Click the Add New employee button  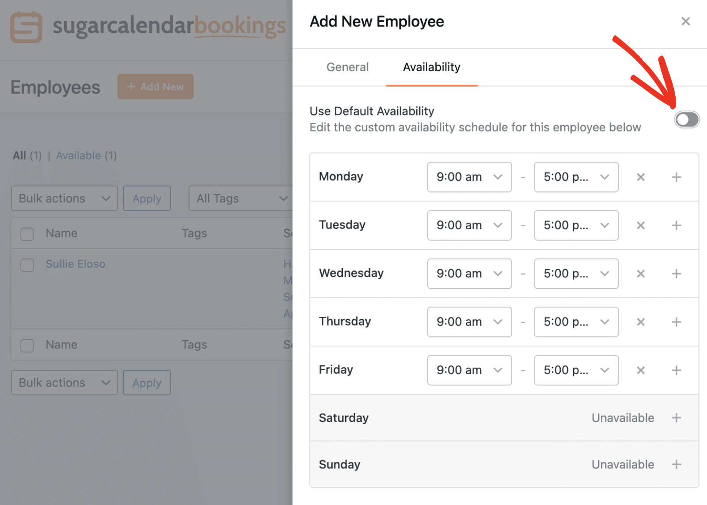tap(155, 87)
